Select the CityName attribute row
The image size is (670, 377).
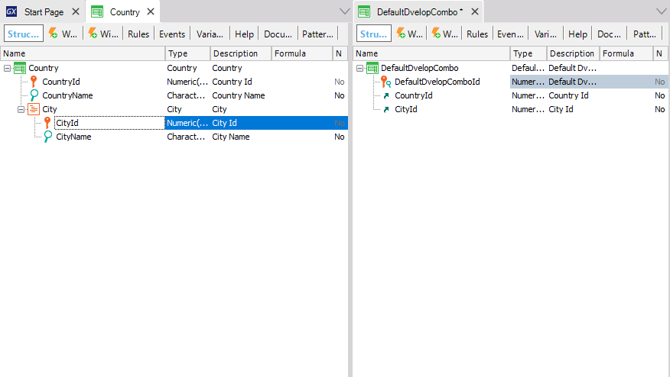coord(174,137)
